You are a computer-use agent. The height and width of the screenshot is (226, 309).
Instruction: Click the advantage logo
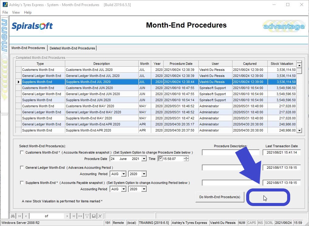click(284, 26)
